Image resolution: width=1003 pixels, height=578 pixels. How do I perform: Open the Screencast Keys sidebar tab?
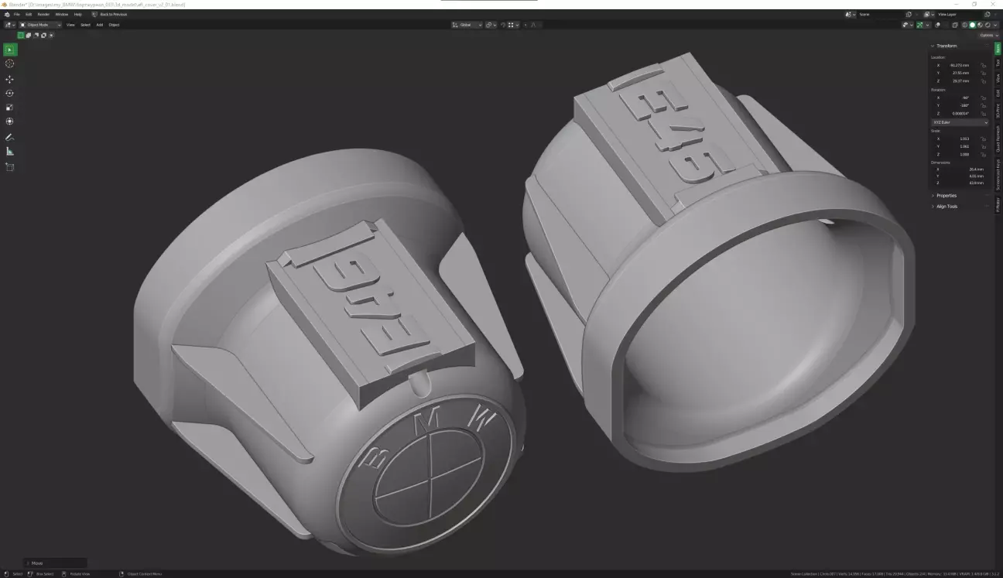point(998,174)
